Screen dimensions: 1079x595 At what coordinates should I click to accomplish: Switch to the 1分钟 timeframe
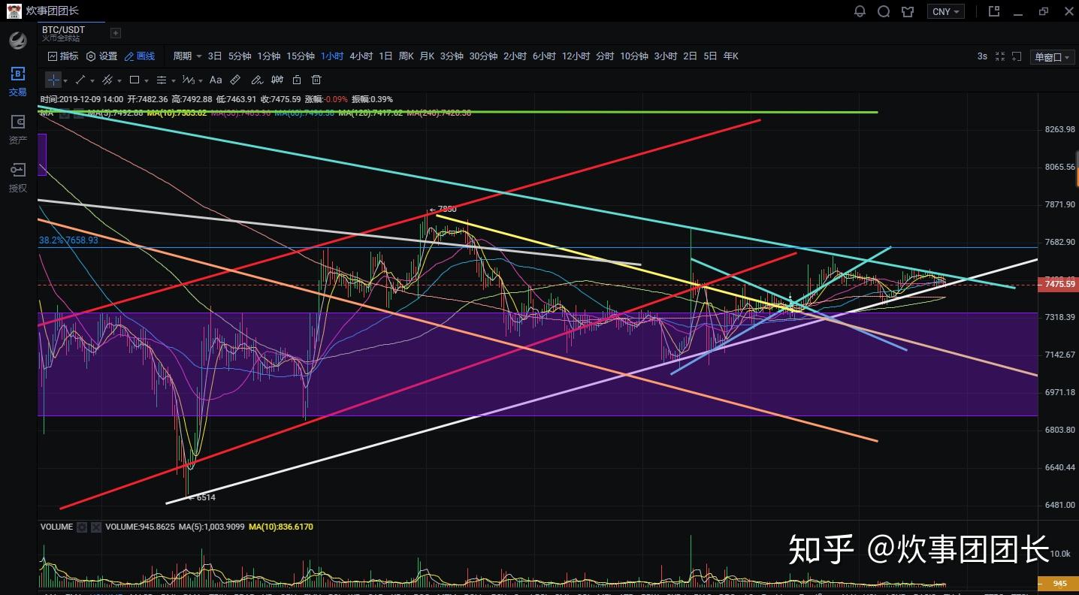(268, 56)
